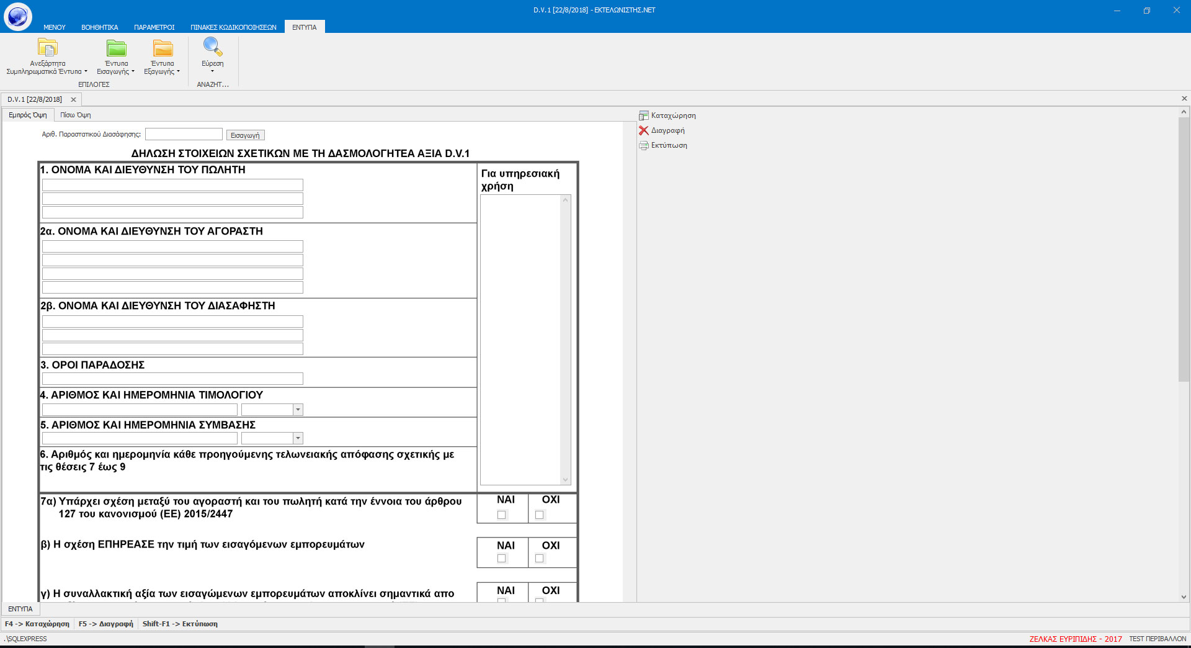The width and height of the screenshot is (1191, 648).
Task: Switch to the Πίσω Όψη tab
Action: pyautogui.click(x=75, y=115)
